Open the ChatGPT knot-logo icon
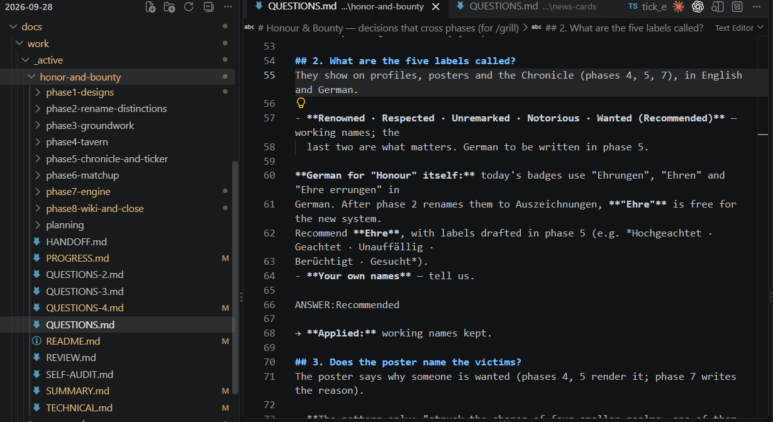This screenshot has height=422, width=773. (x=698, y=7)
